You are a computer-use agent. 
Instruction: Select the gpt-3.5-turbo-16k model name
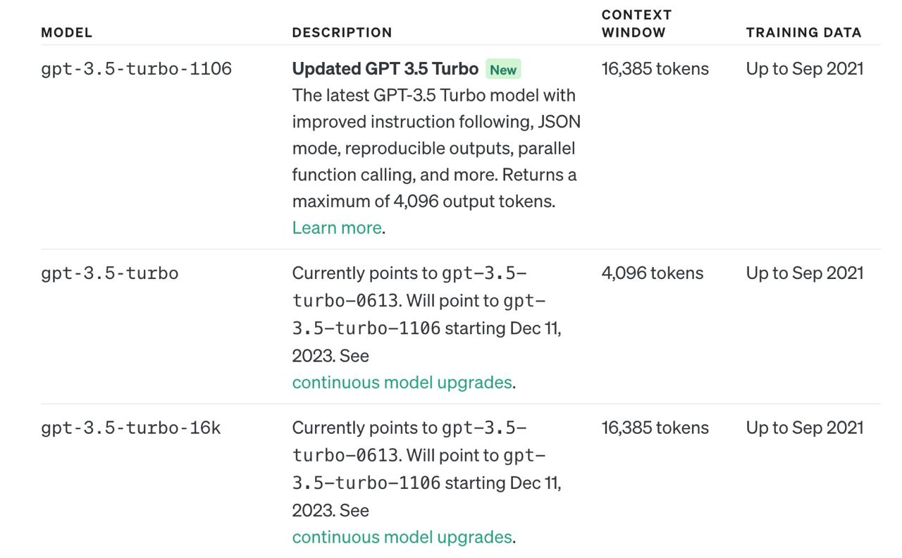click(x=130, y=428)
